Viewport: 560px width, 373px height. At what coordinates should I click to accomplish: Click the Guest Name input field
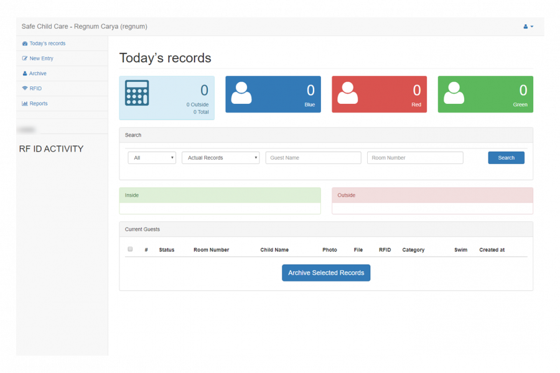(x=313, y=158)
